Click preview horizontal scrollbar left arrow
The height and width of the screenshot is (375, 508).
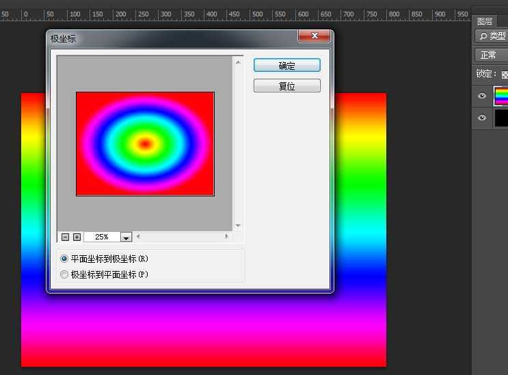(139, 237)
